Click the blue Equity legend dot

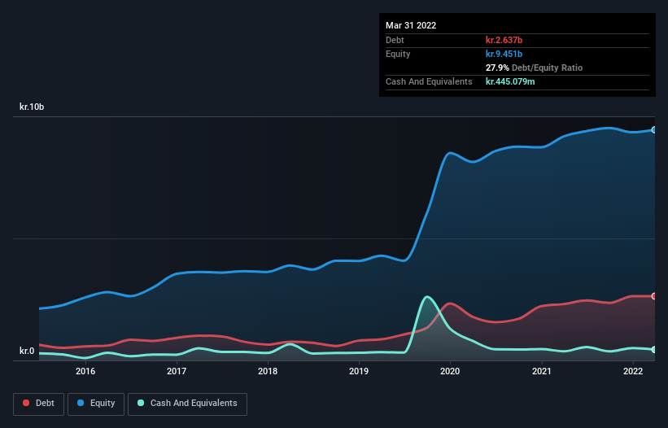coord(81,403)
